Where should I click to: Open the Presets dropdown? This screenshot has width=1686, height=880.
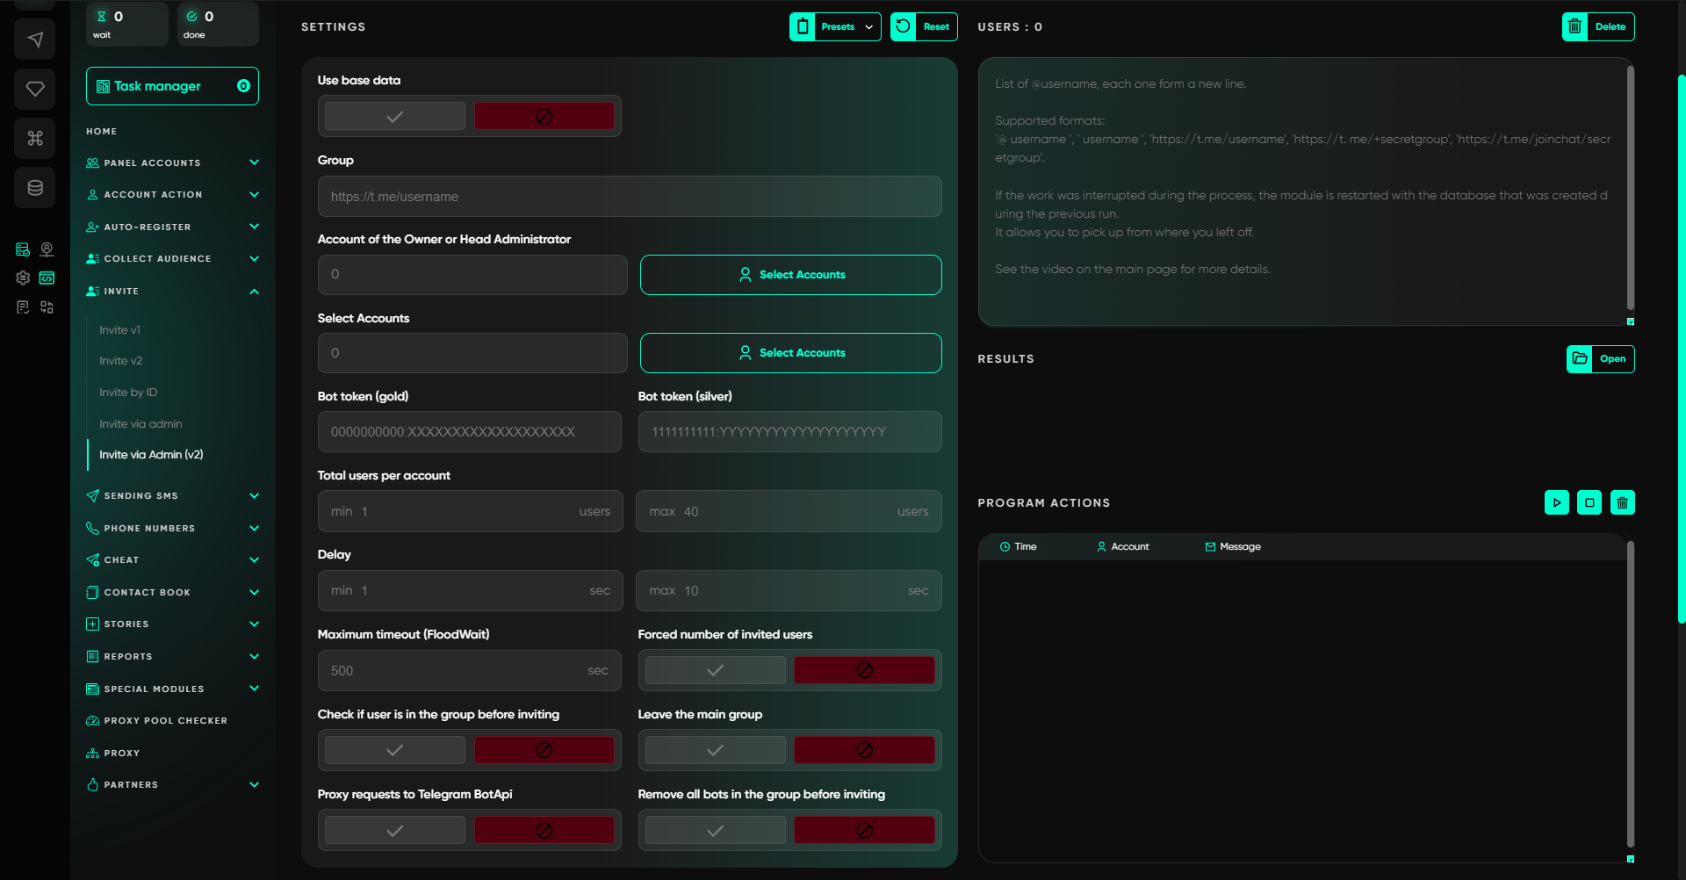[835, 26]
